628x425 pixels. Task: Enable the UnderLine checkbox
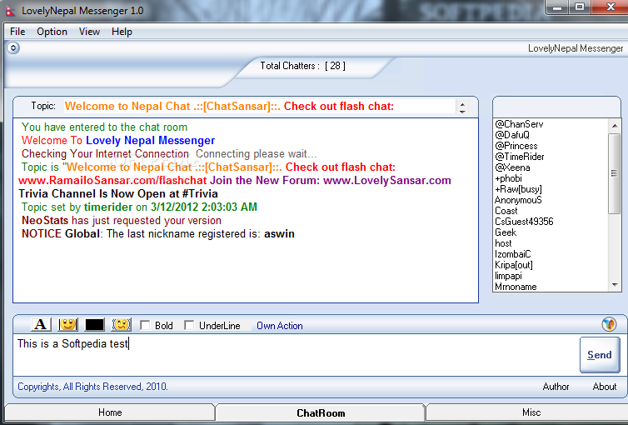coord(189,325)
